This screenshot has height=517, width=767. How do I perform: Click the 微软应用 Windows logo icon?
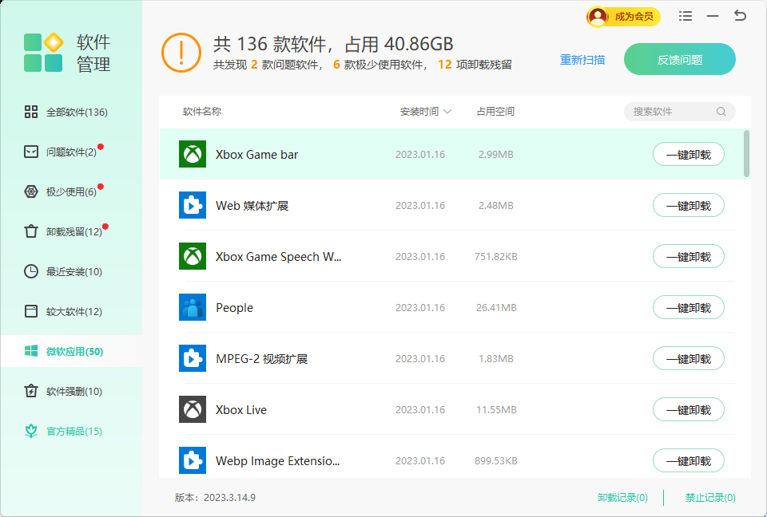click(31, 351)
